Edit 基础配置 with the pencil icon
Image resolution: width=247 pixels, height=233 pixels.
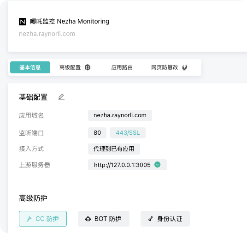(61, 97)
